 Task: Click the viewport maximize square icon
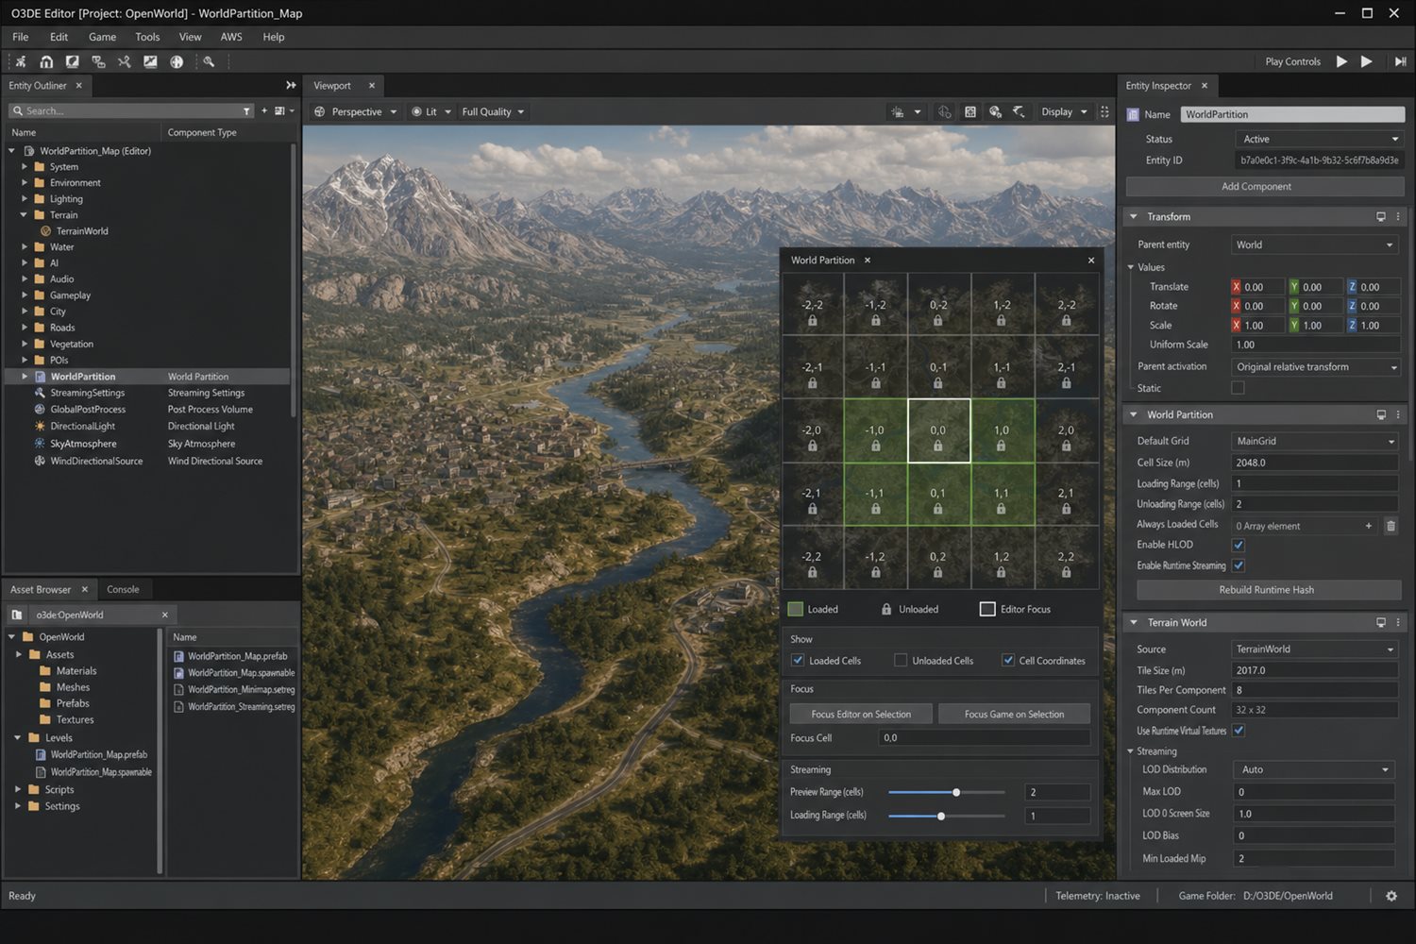pos(969,111)
